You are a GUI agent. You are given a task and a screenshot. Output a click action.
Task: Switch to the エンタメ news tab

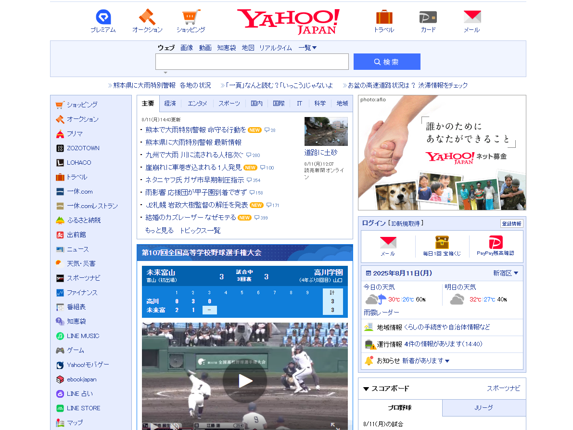tap(197, 103)
